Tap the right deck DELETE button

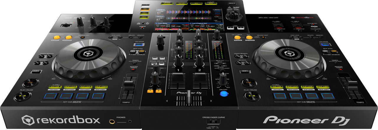[311, 37]
